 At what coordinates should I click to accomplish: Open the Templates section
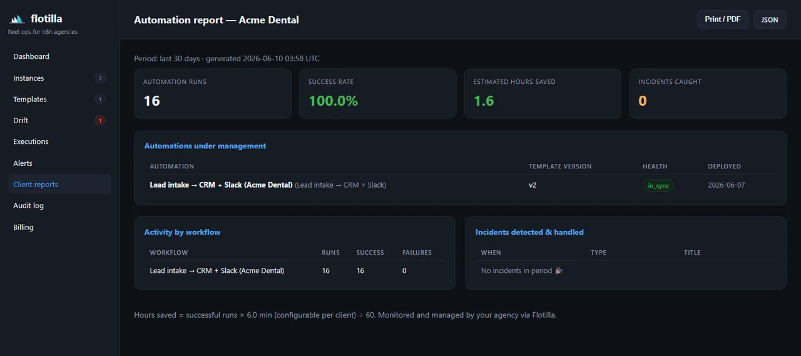pos(59,99)
